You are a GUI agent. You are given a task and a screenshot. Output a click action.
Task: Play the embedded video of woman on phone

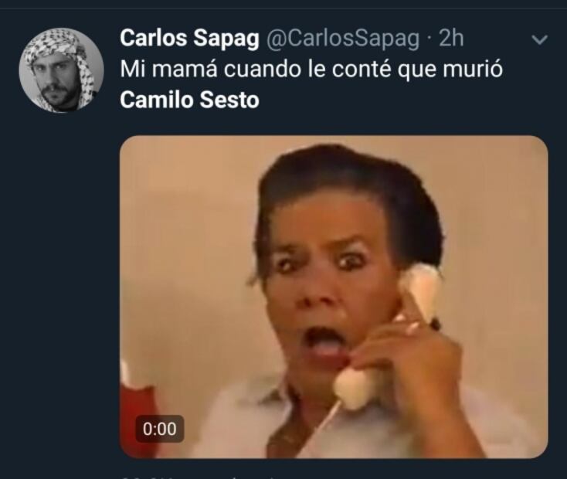tap(334, 297)
